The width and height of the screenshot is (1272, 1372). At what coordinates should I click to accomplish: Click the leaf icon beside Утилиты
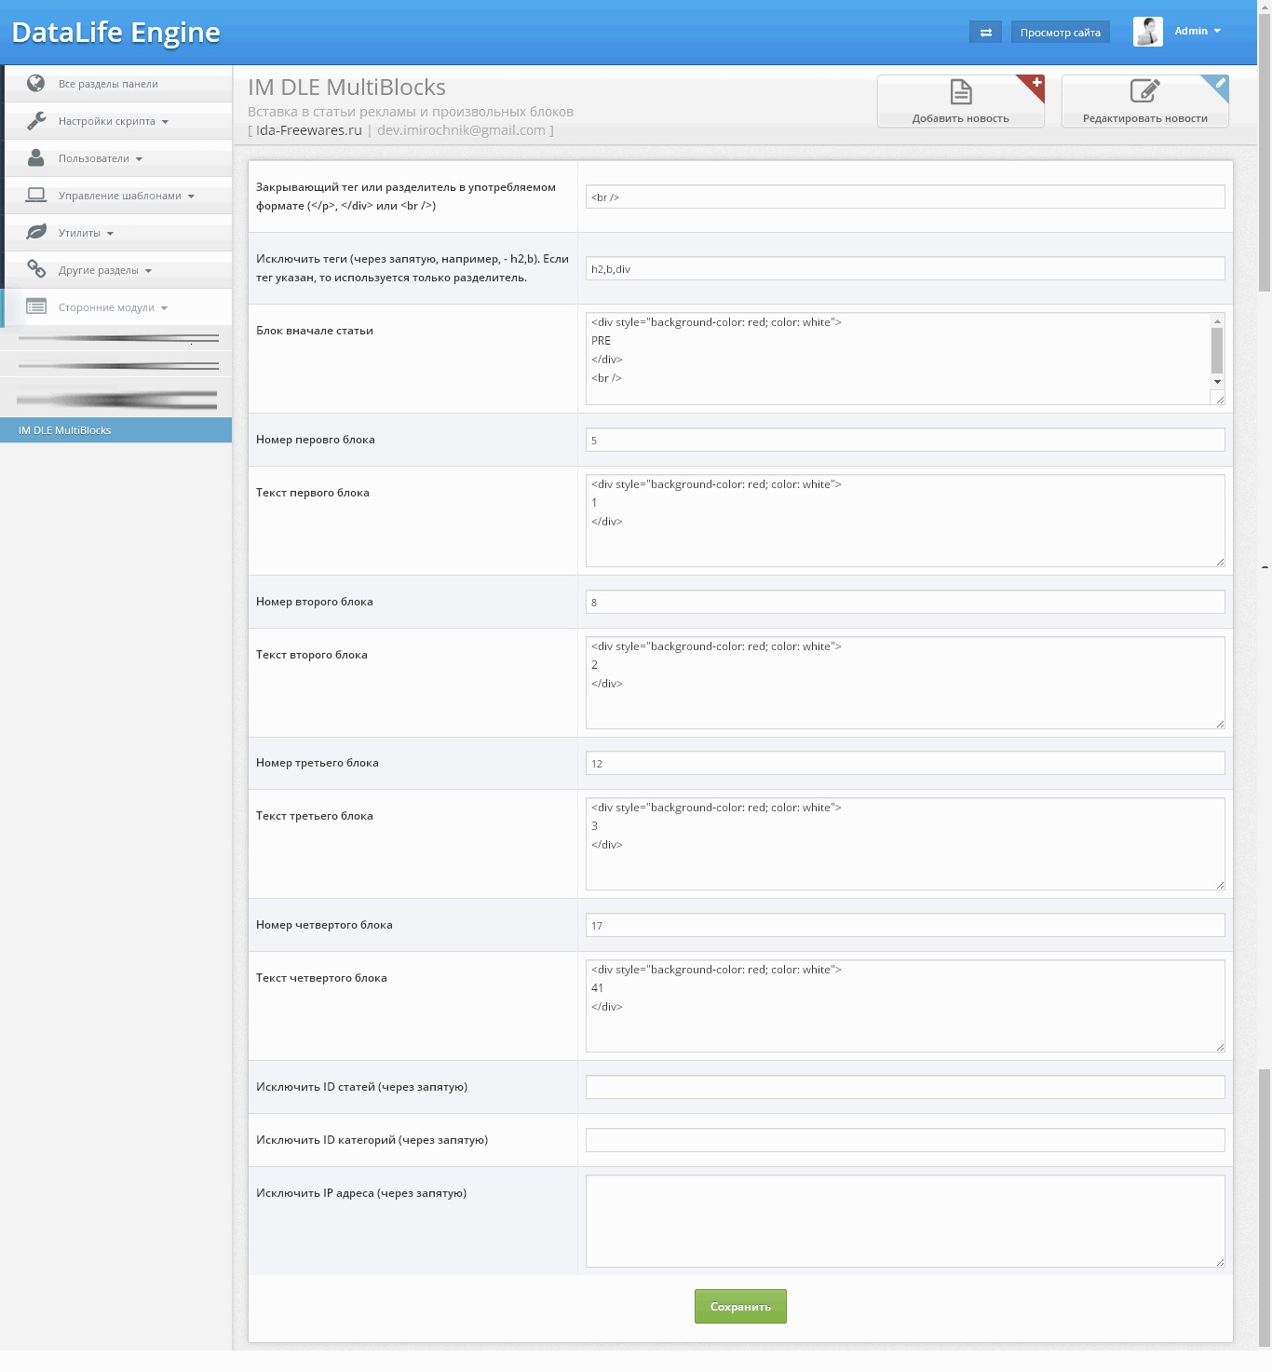[x=36, y=232]
